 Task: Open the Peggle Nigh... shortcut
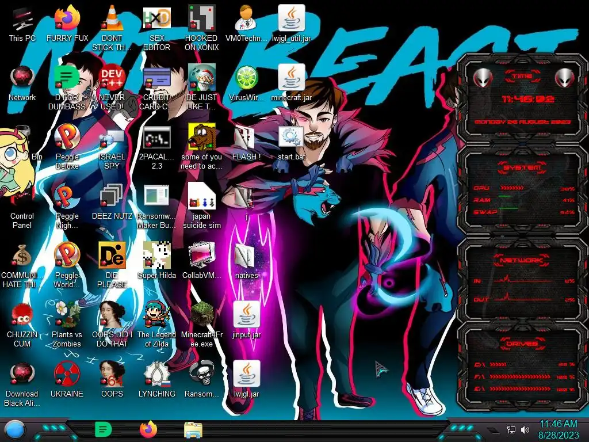tap(67, 206)
